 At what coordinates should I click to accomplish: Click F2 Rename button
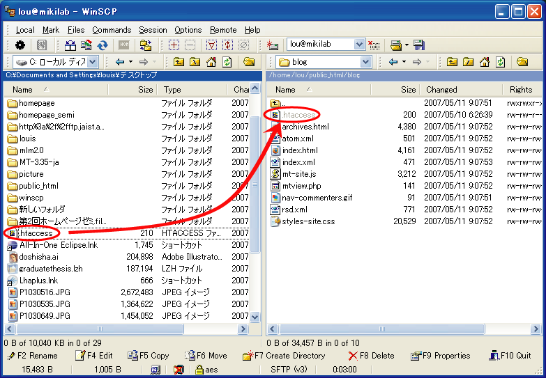point(32,356)
